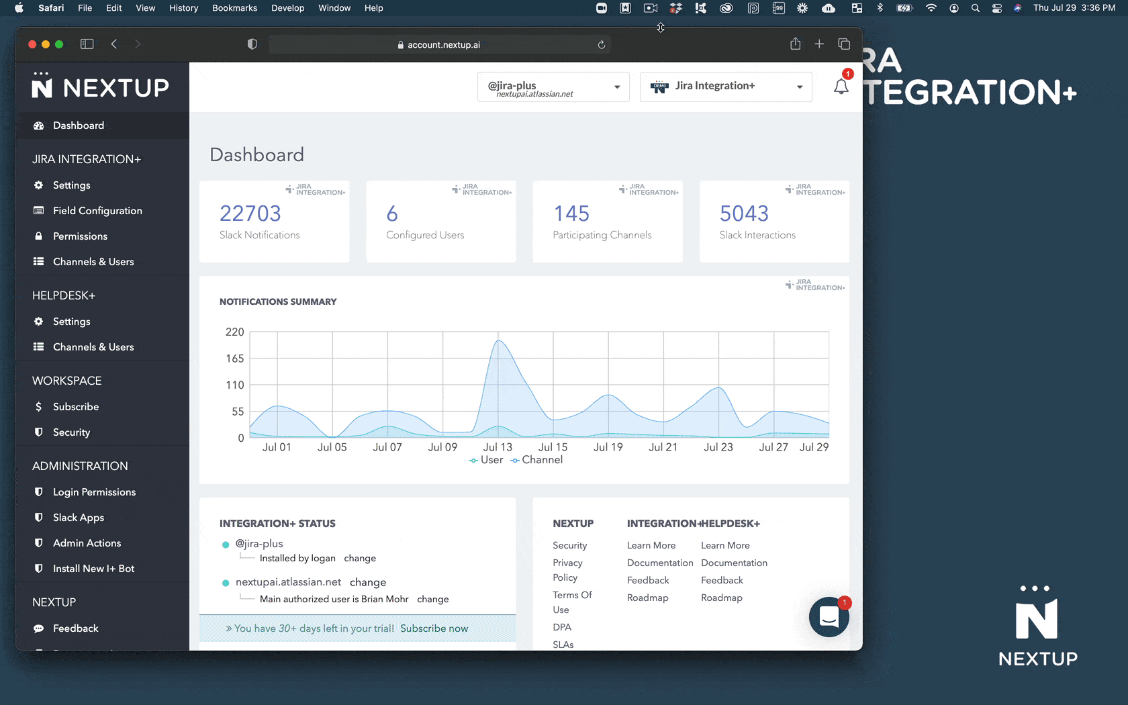
Task: Click the Creative Cloud icon in menu bar
Action: click(726, 8)
